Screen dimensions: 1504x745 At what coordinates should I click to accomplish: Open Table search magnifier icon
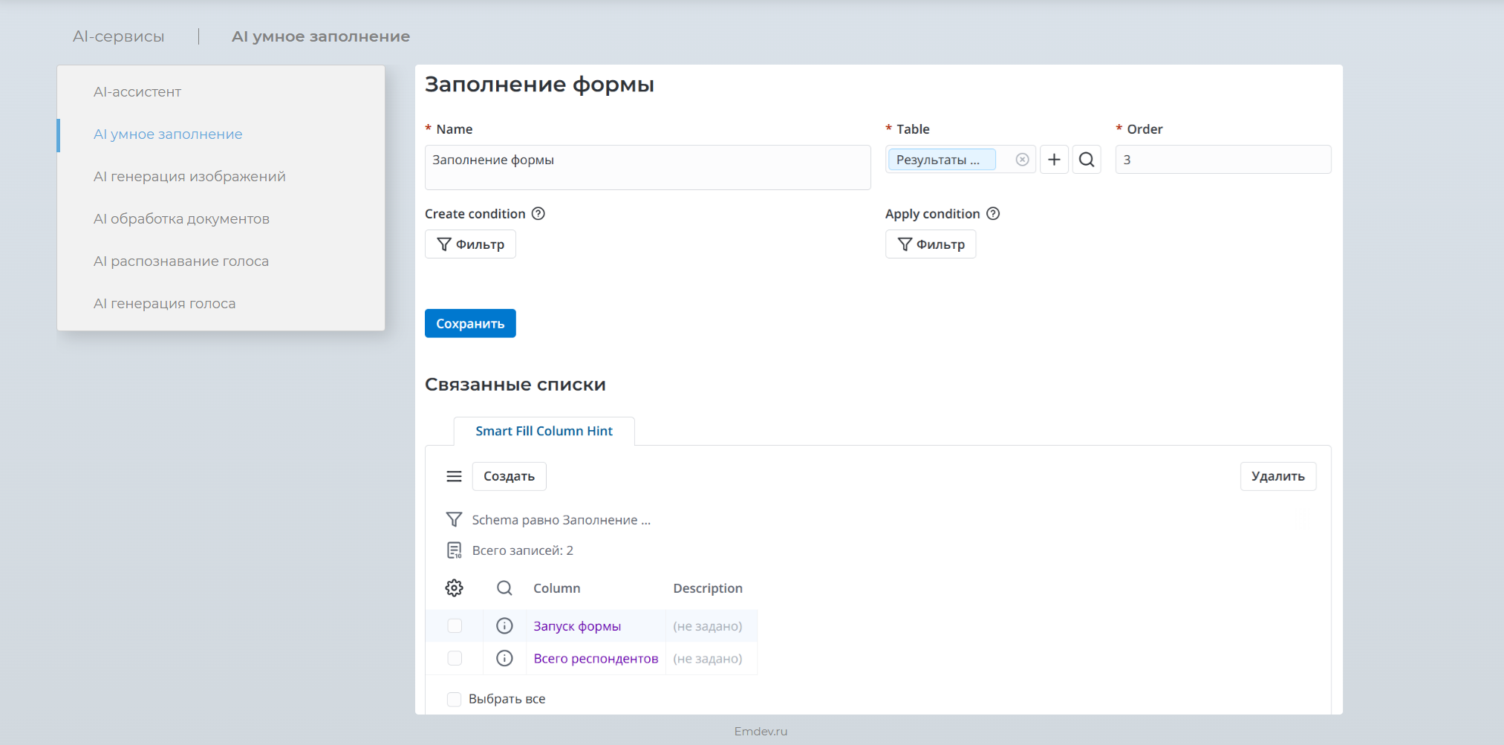tap(1087, 160)
